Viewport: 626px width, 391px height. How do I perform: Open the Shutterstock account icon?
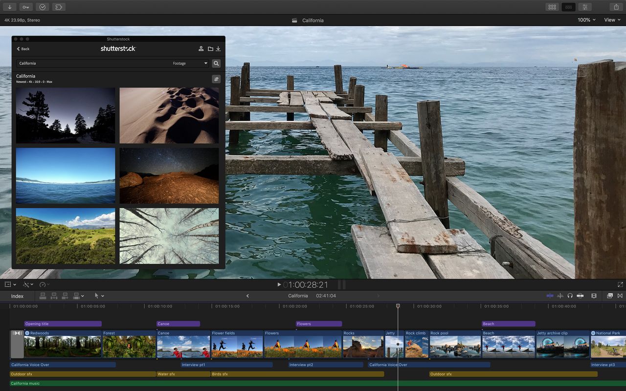point(201,48)
